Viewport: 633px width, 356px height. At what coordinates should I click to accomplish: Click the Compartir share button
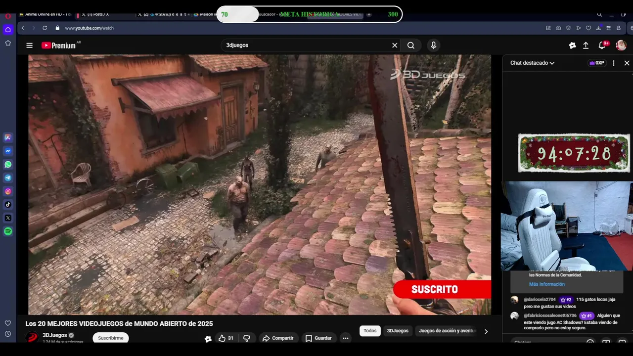(278, 338)
